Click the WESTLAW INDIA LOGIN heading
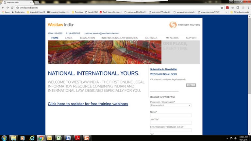 tap(163, 74)
